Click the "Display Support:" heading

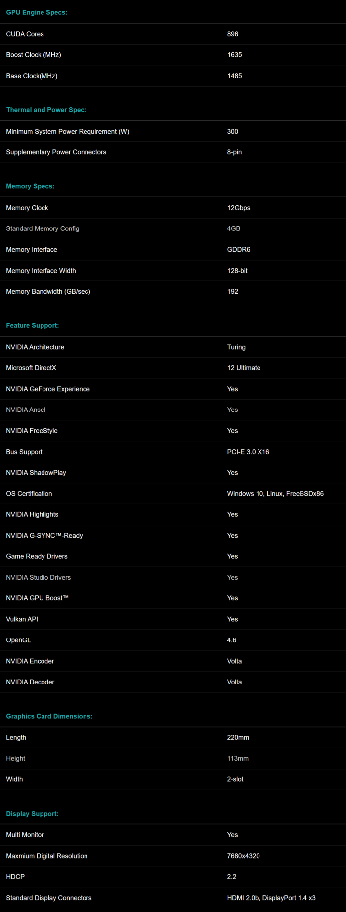click(x=32, y=814)
